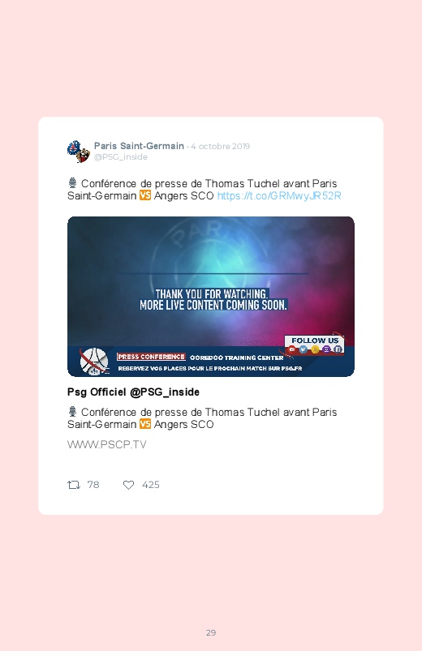Click the Facebook icon in Follow Us box
The width and height of the screenshot is (422, 651).
[338, 349]
